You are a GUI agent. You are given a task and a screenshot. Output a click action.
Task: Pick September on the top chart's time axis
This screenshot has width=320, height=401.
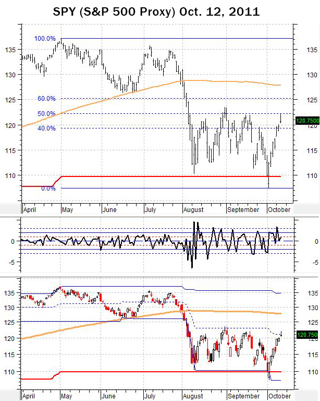243,210
